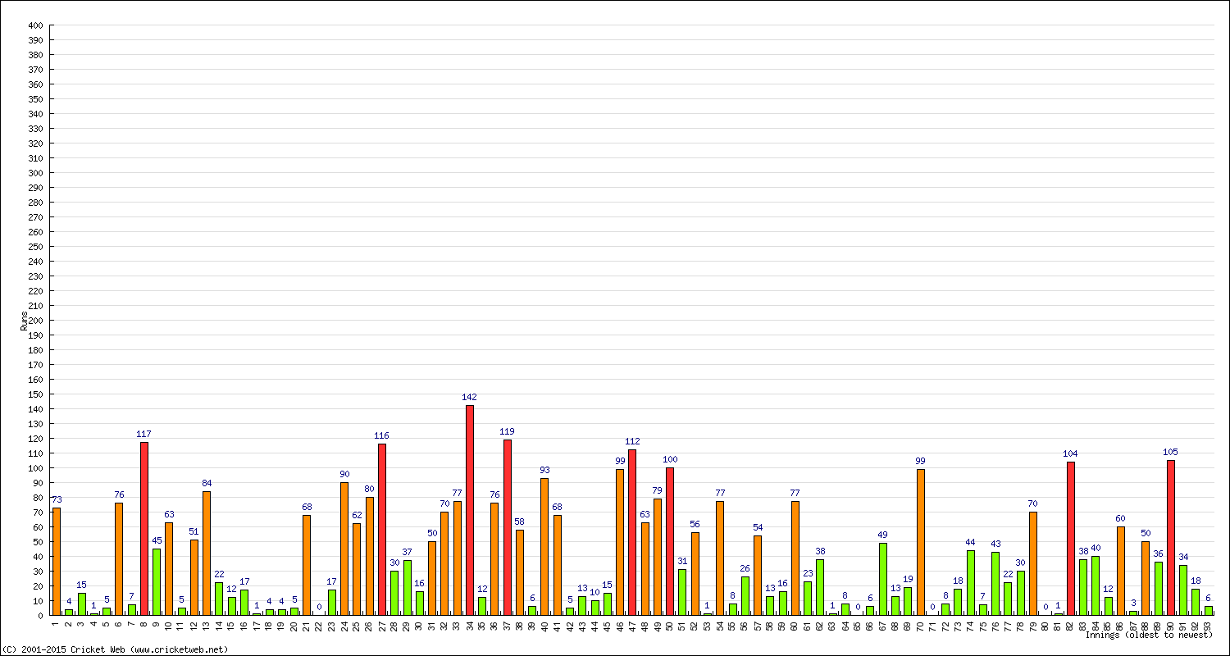Click the red bar labeled 112
The image size is (1230, 656).
(632, 532)
